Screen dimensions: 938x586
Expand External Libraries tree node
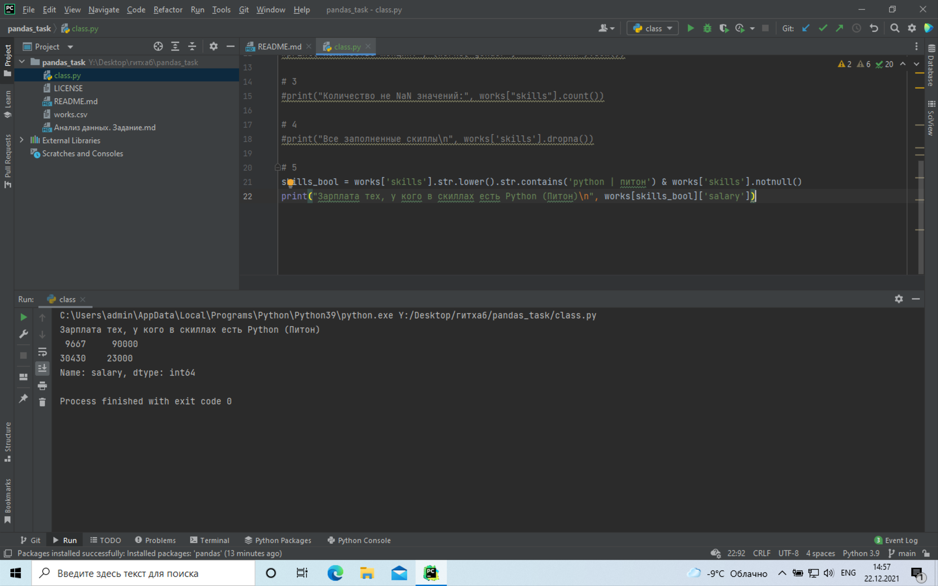[x=22, y=140]
